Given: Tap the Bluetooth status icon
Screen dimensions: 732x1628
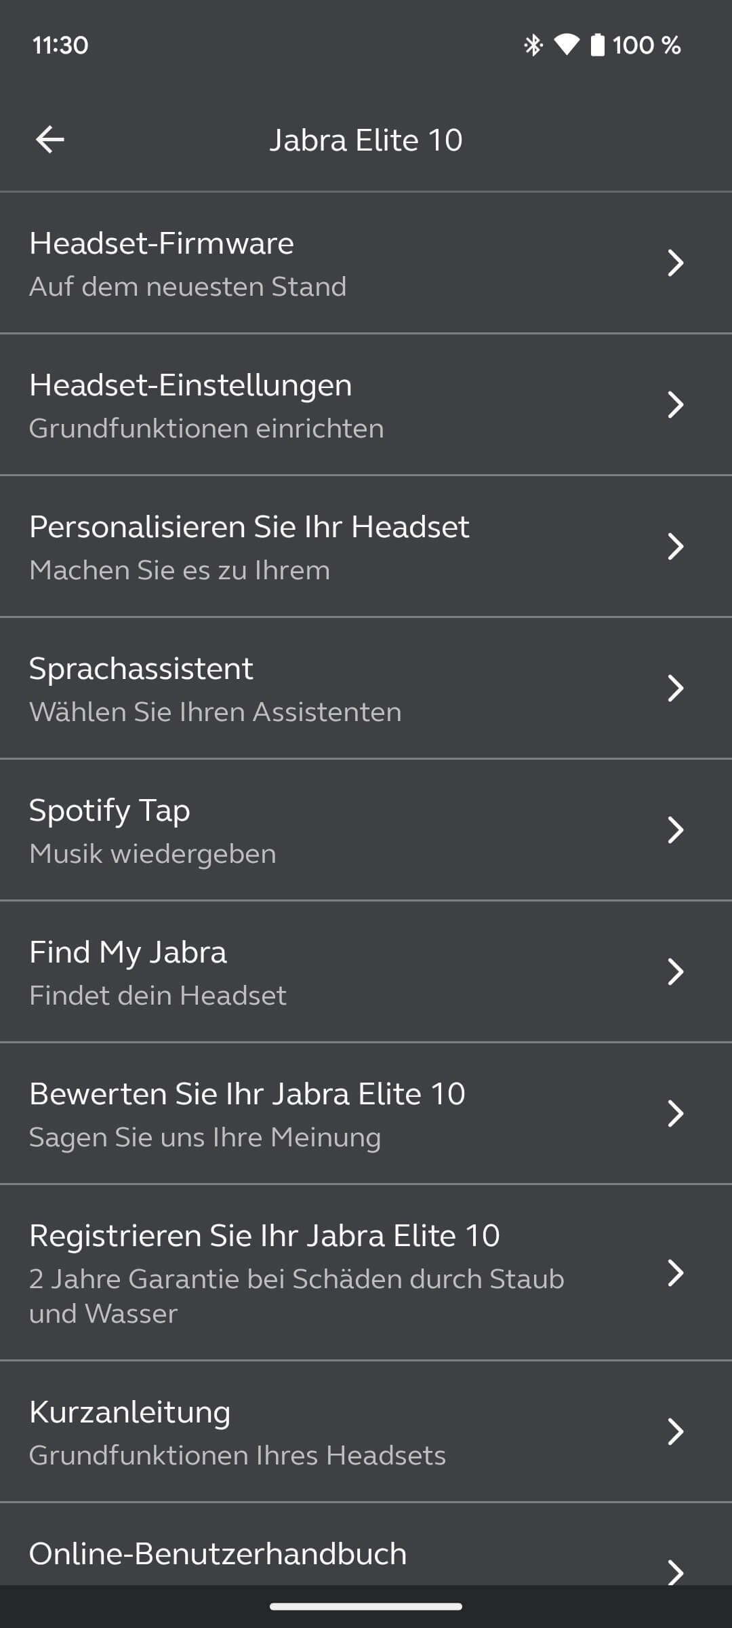Looking at the screenshot, I should 533,45.
